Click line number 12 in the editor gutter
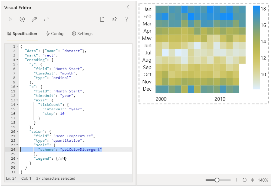 click(13, 96)
